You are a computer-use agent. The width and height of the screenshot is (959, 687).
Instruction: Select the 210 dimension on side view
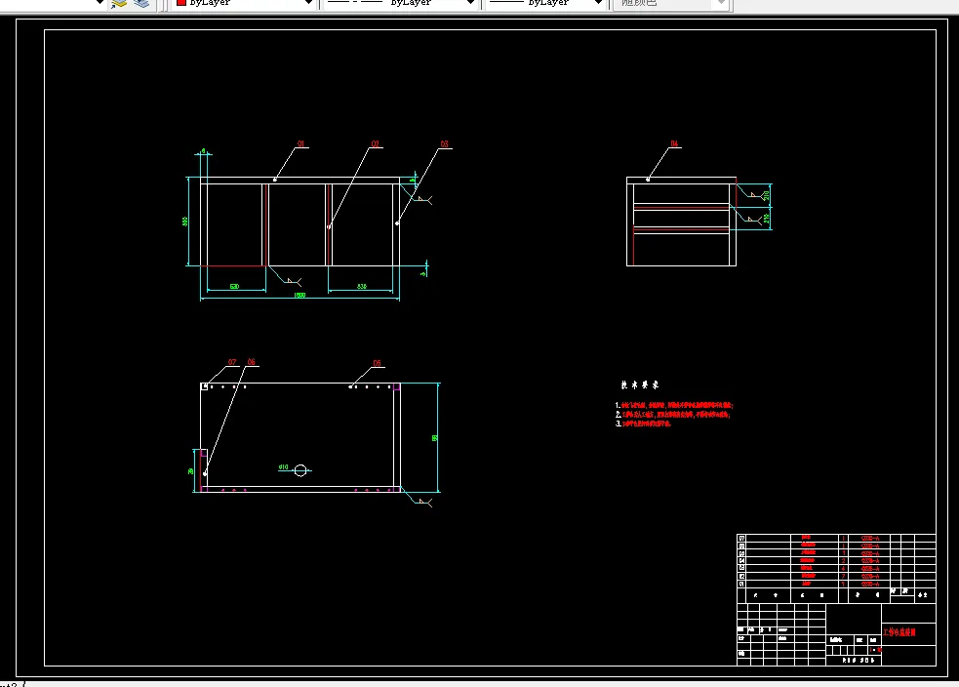coord(766,196)
